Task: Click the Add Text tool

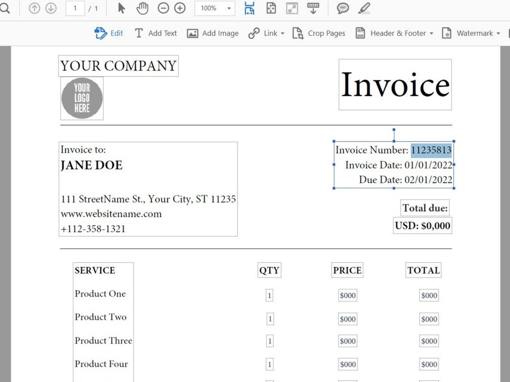Action: [x=155, y=33]
